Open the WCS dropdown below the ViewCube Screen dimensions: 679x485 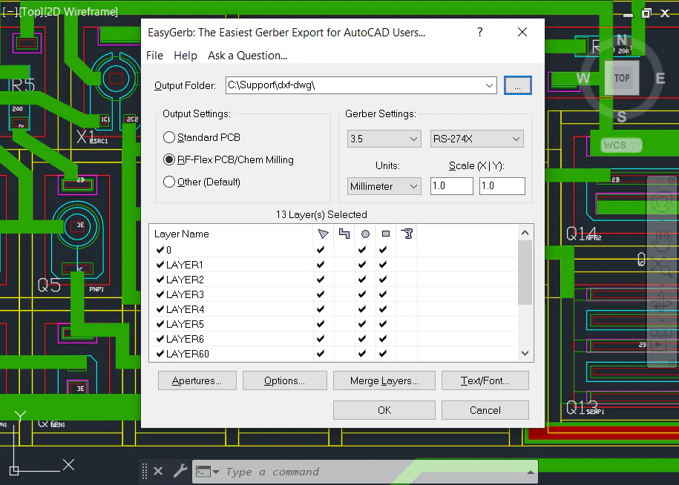(x=620, y=145)
